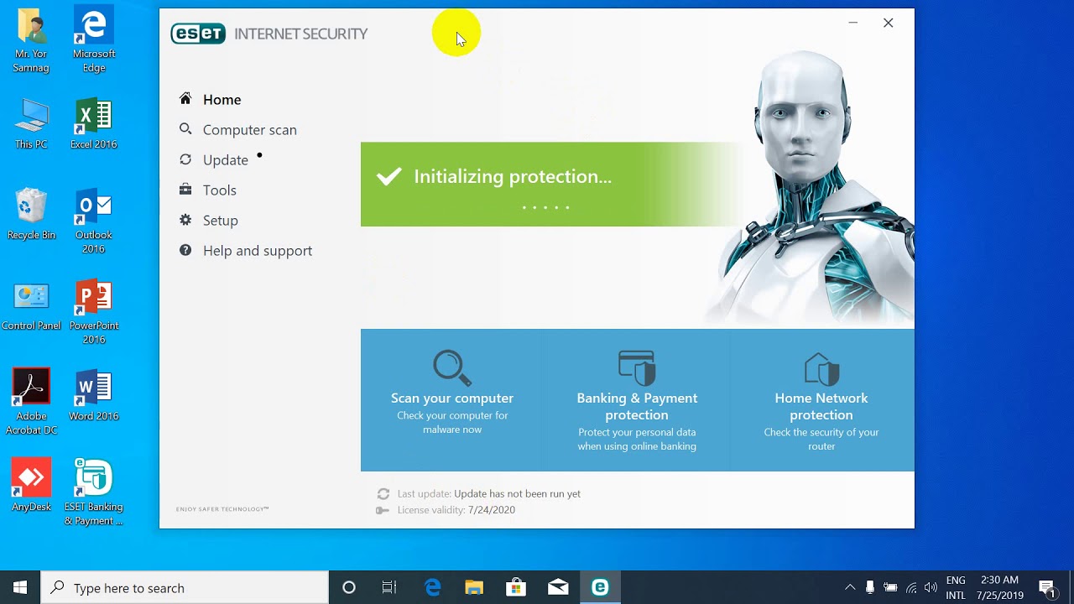Select the Adobe Acrobat DC desktop shortcut
Screen dimensions: 1074x604
click(31, 403)
